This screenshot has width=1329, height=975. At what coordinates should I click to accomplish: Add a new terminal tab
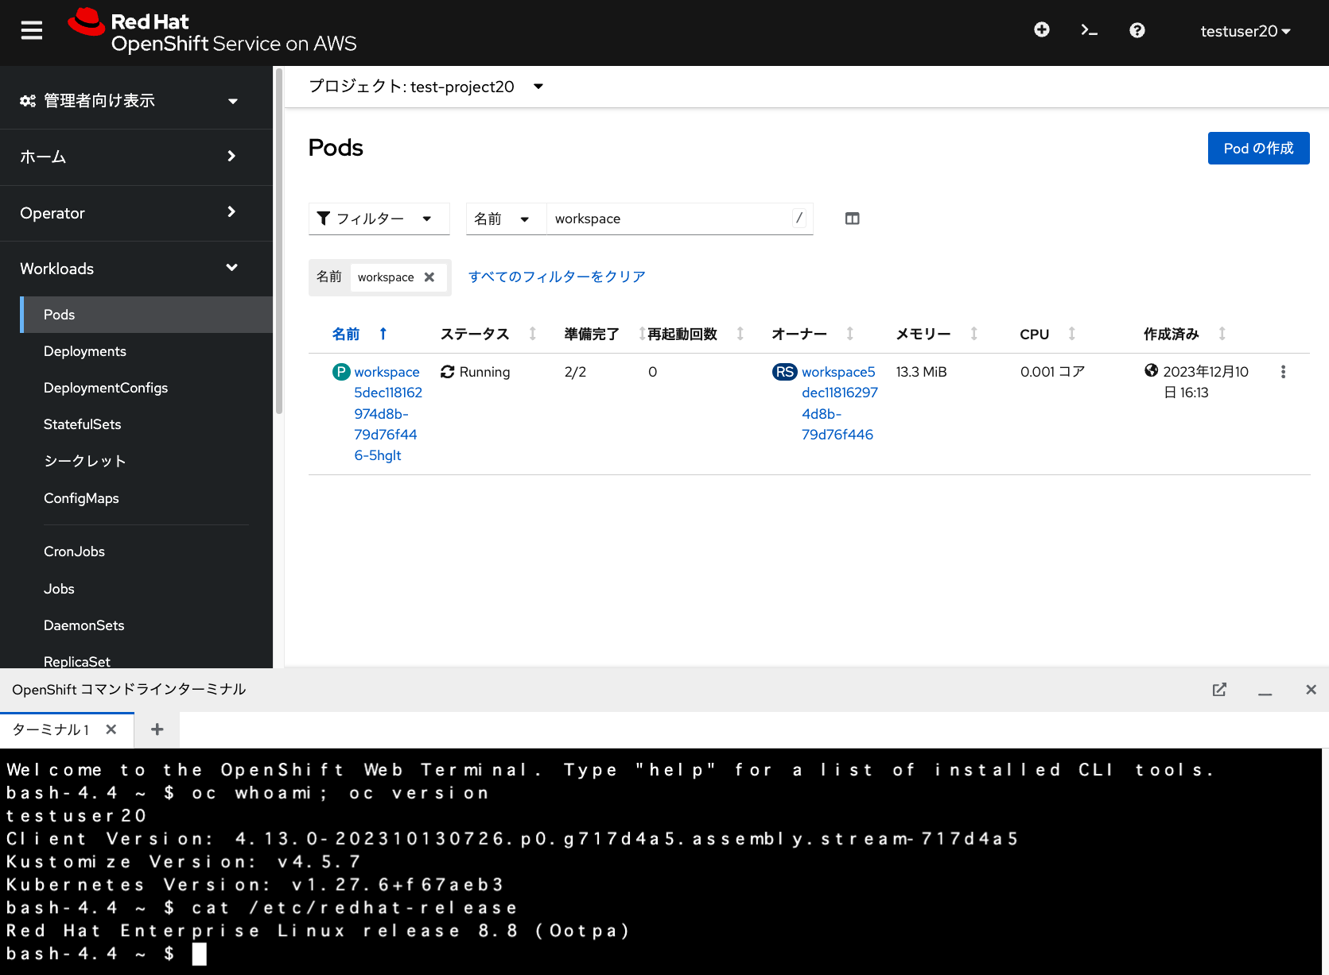click(157, 729)
